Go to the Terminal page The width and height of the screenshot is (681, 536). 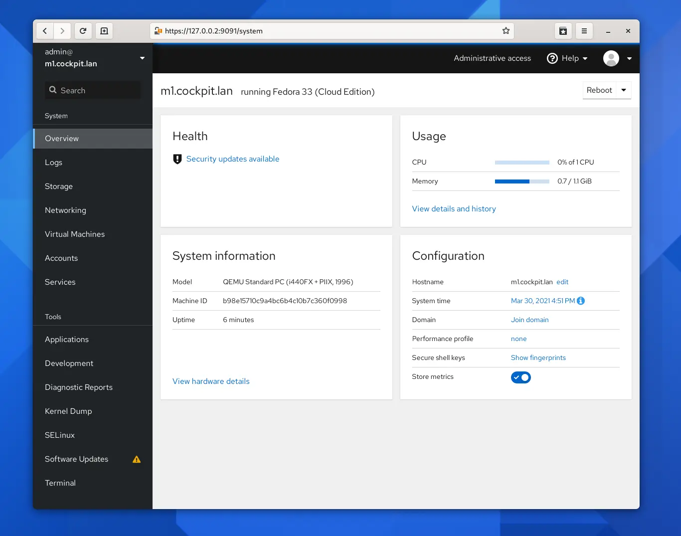[60, 483]
